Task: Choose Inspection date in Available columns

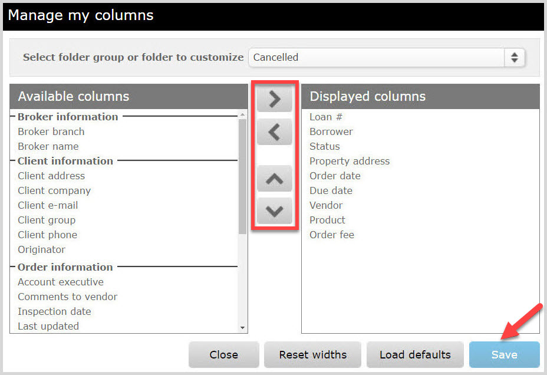Action: click(x=54, y=311)
